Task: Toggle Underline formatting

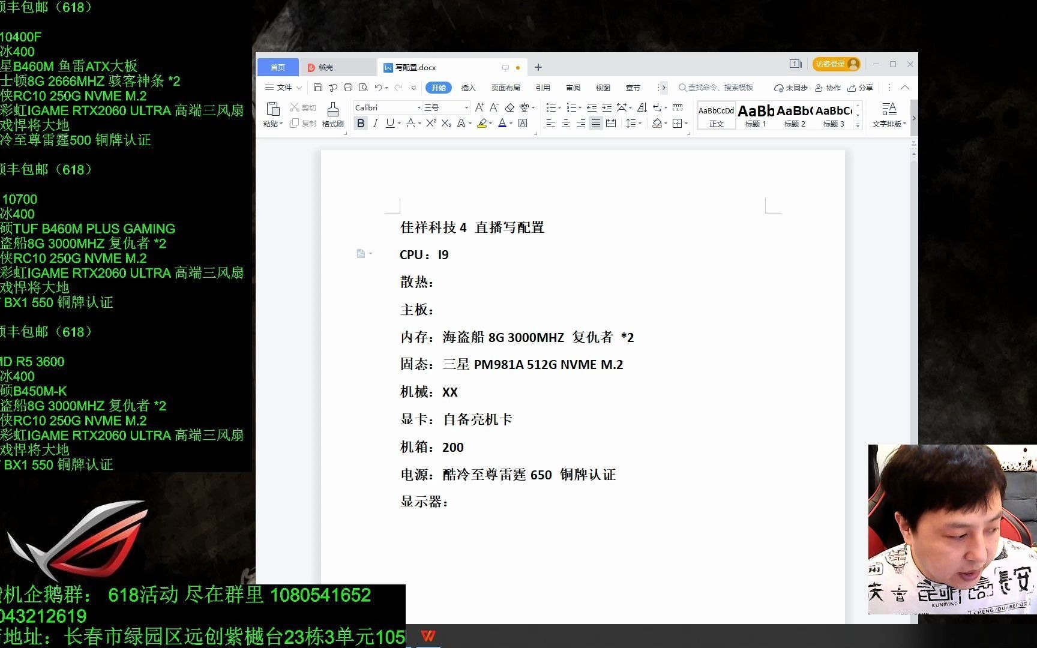Action: tap(390, 123)
